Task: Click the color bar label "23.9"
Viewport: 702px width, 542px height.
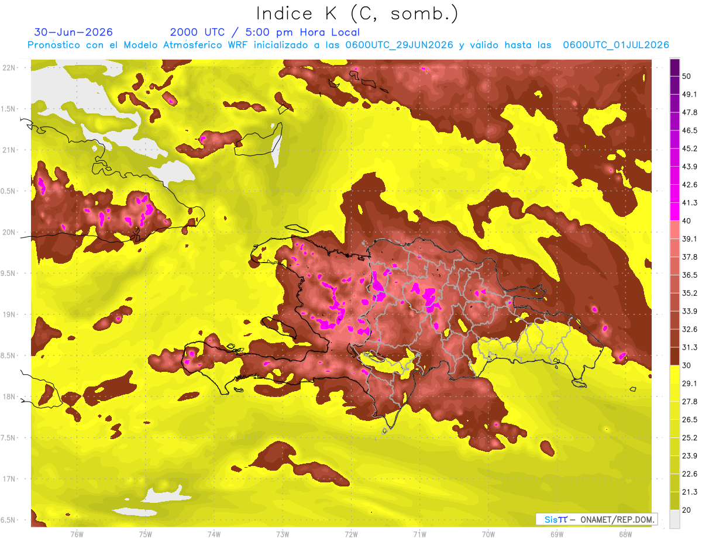Action: [690, 456]
